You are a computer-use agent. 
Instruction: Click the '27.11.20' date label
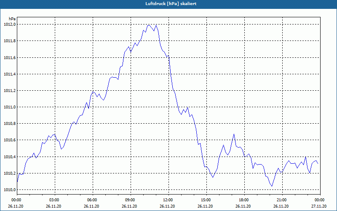[319, 206]
